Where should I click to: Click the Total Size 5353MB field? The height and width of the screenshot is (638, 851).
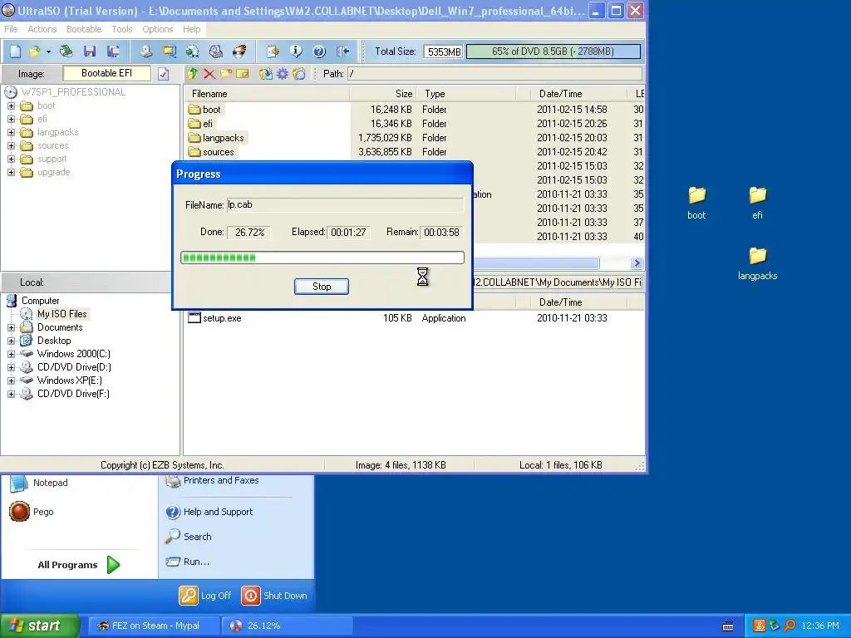click(443, 52)
